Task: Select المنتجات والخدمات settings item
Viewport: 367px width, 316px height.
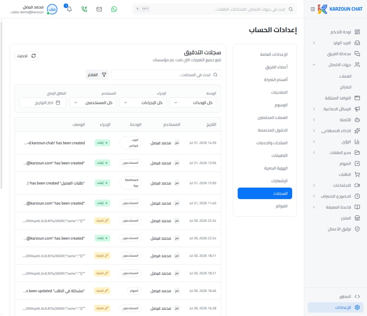Action: [265, 143]
